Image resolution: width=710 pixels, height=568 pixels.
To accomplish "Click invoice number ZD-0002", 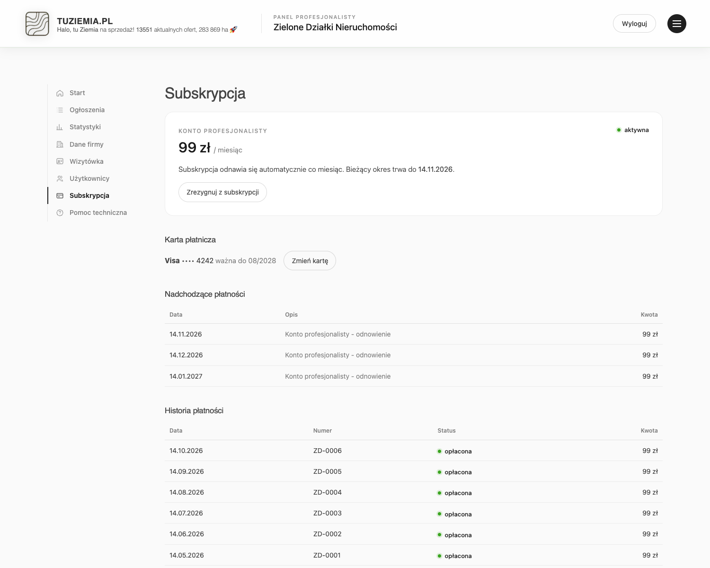I will 328,534.
